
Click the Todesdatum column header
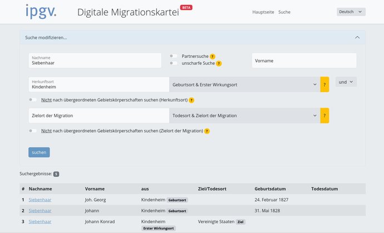(324, 189)
